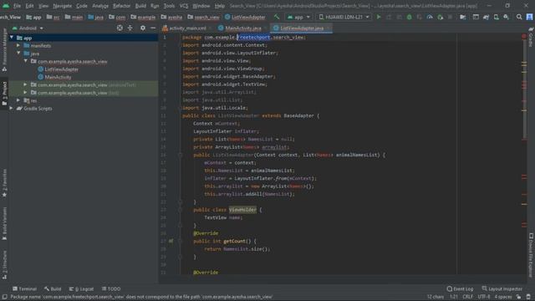The image size is (535, 301).
Task: Hide the Project panel with minus icon
Action: pyautogui.click(x=153, y=28)
